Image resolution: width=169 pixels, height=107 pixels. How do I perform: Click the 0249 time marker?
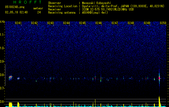click(x=147, y=23)
